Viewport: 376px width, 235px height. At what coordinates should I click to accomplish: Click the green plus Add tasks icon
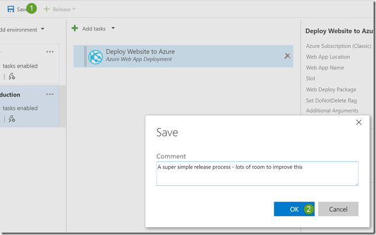pyautogui.click(x=74, y=28)
